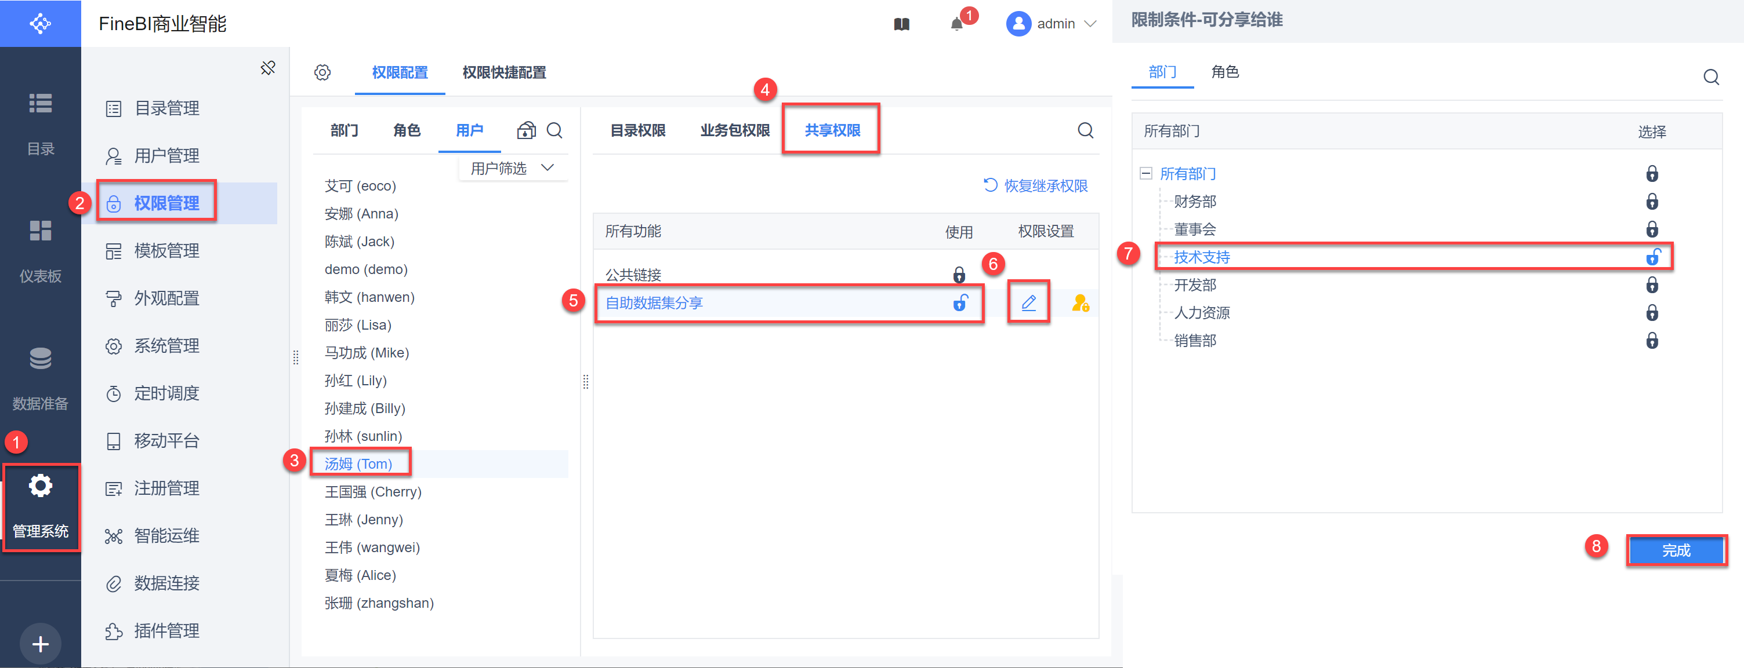
Task: Open the help book icon
Action: tap(901, 25)
